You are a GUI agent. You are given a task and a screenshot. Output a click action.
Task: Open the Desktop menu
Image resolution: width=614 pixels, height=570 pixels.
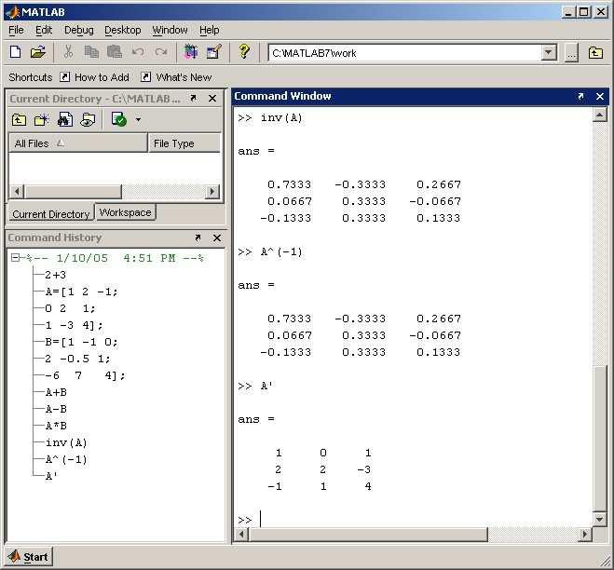click(123, 30)
